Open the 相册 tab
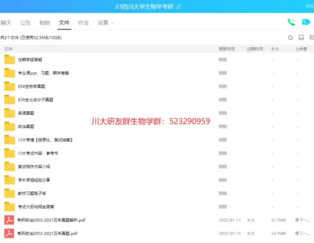Screen dimensions: 314x243 click(x=45, y=23)
